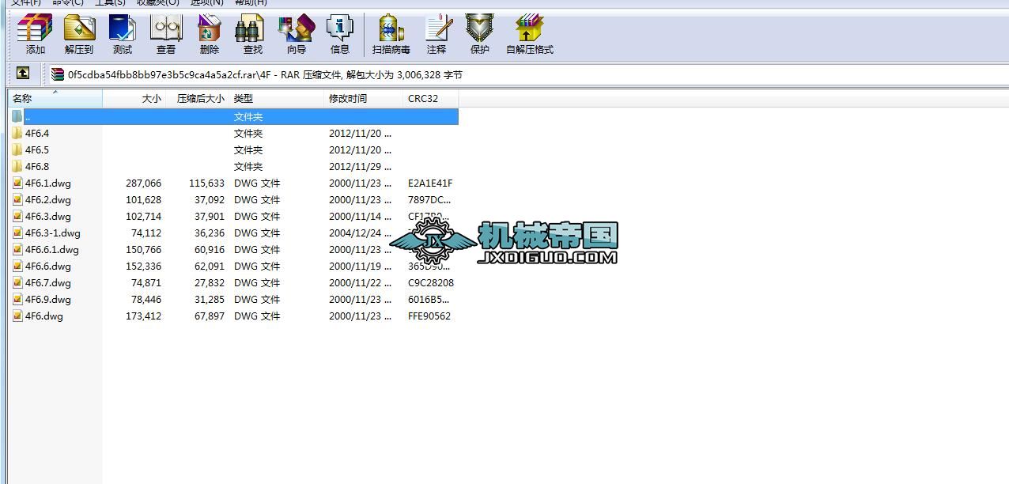Select file name 4F6.3-1.dwg

coord(53,233)
